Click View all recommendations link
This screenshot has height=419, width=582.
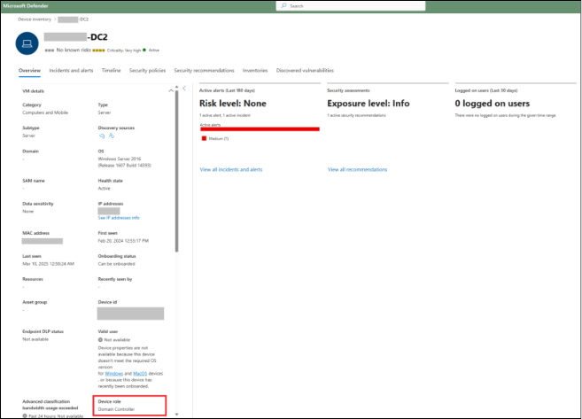(x=358, y=169)
